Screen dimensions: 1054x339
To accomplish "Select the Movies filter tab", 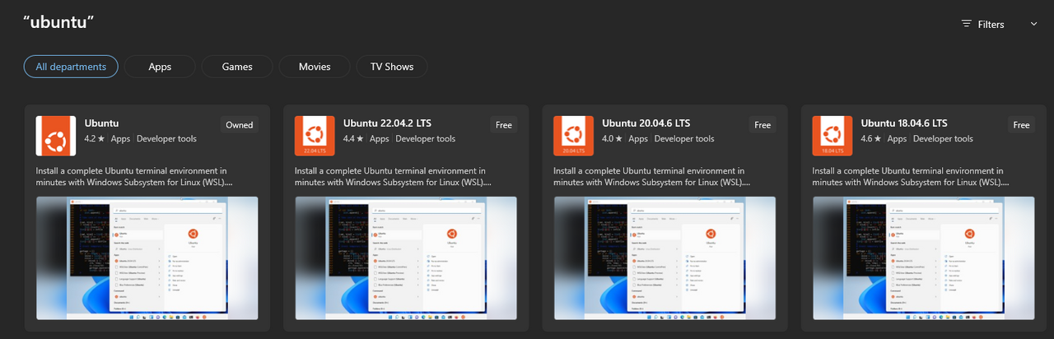I will tap(315, 67).
